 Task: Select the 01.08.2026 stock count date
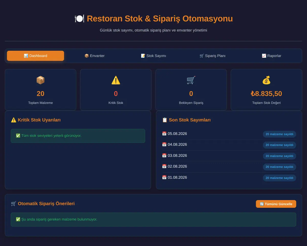[x=177, y=177]
